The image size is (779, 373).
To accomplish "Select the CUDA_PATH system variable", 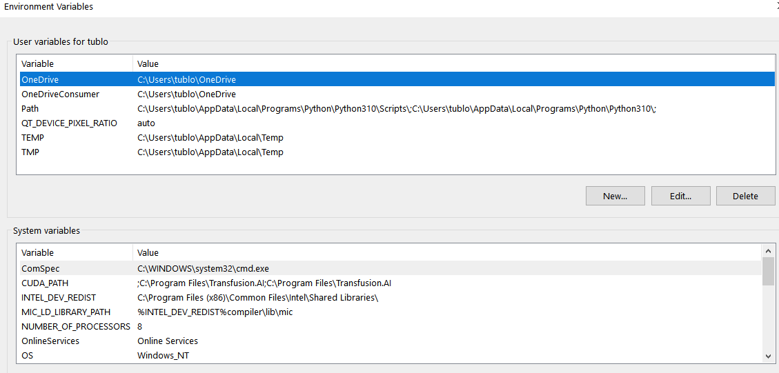I will [391, 283].
